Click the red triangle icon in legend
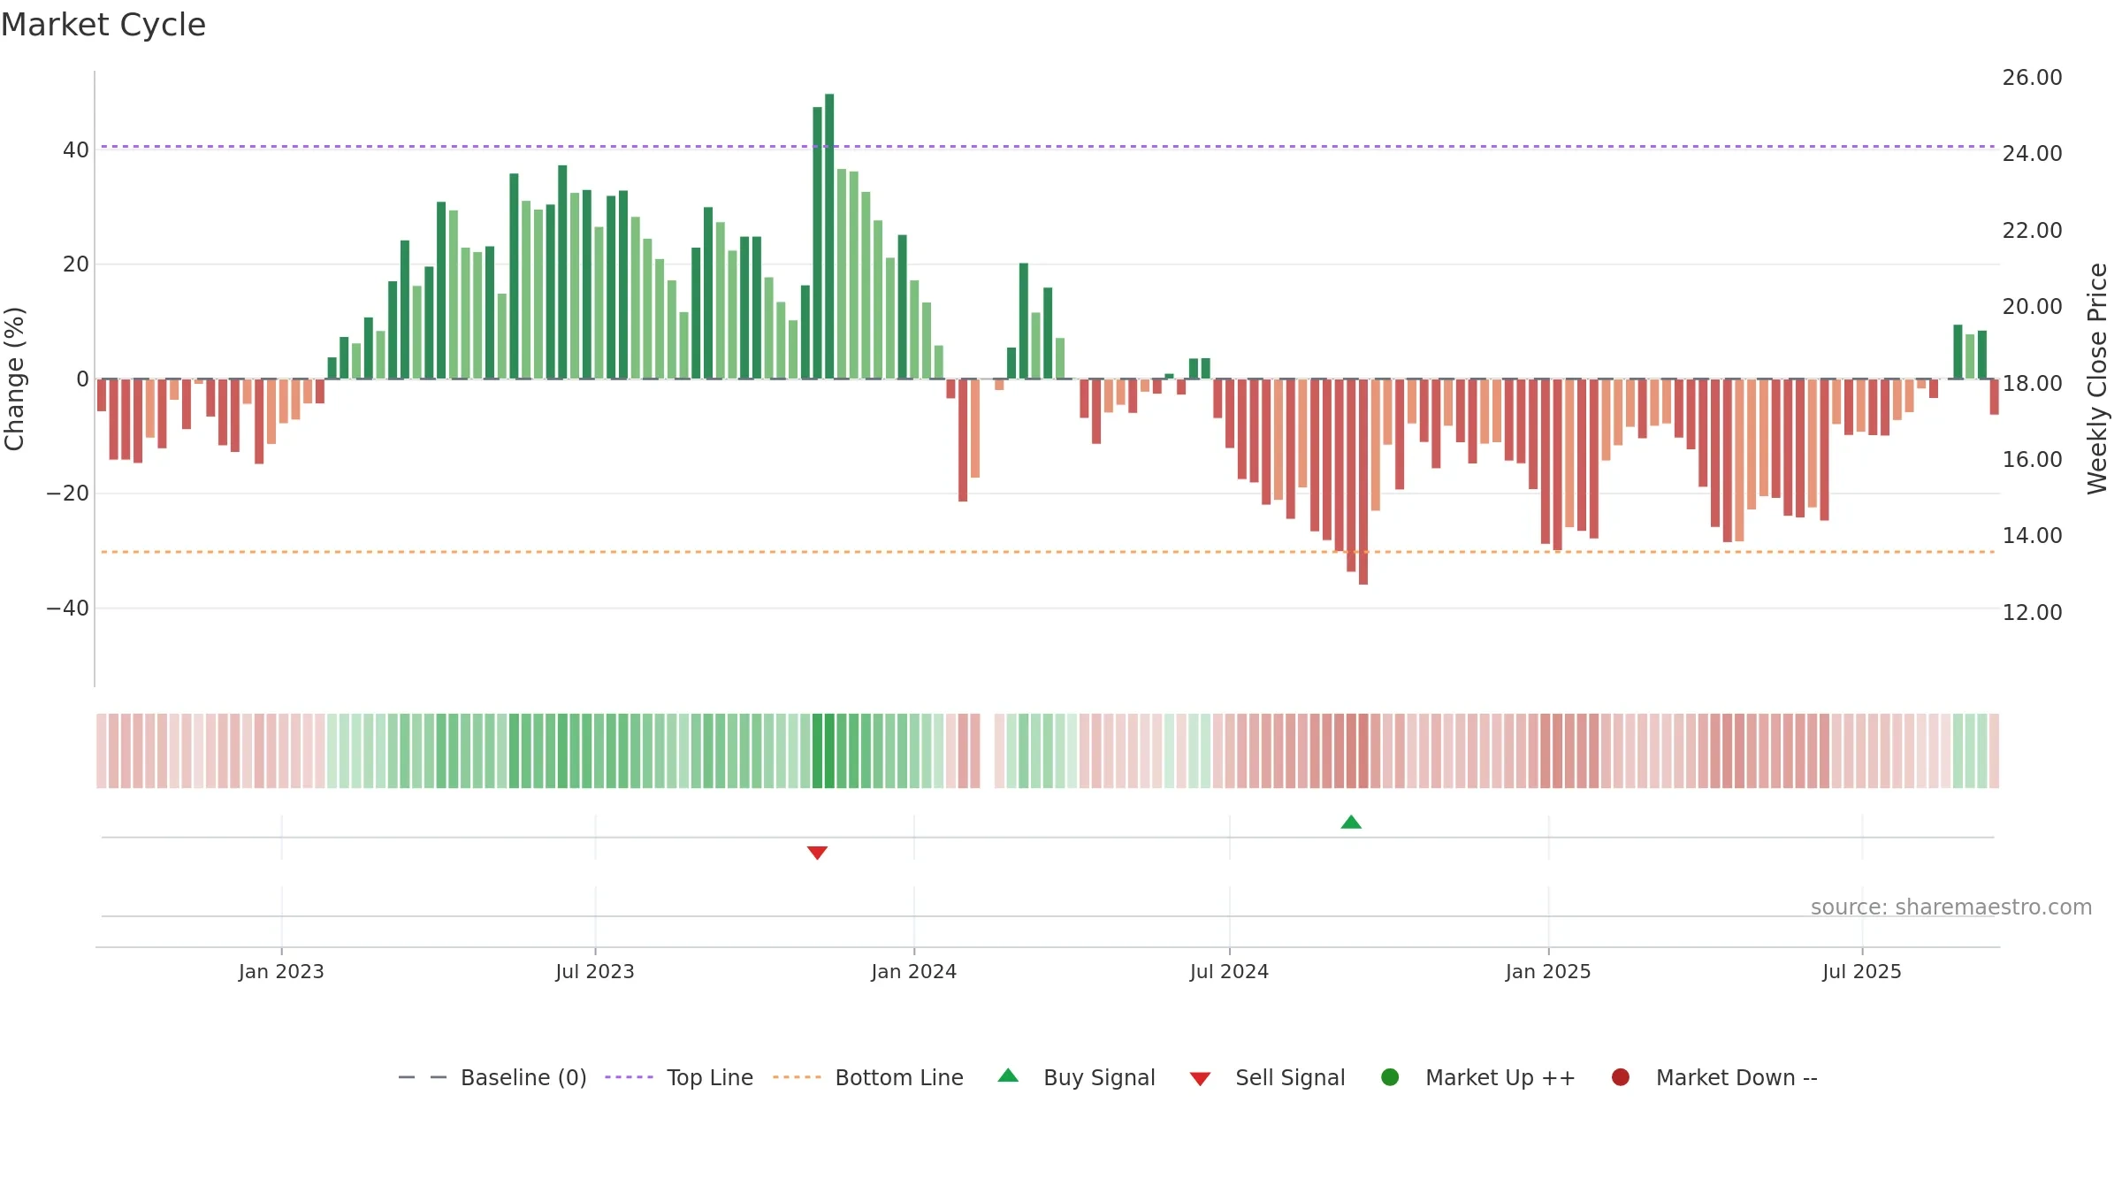Viewport: 2122px width, 1194px height. [1200, 1079]
